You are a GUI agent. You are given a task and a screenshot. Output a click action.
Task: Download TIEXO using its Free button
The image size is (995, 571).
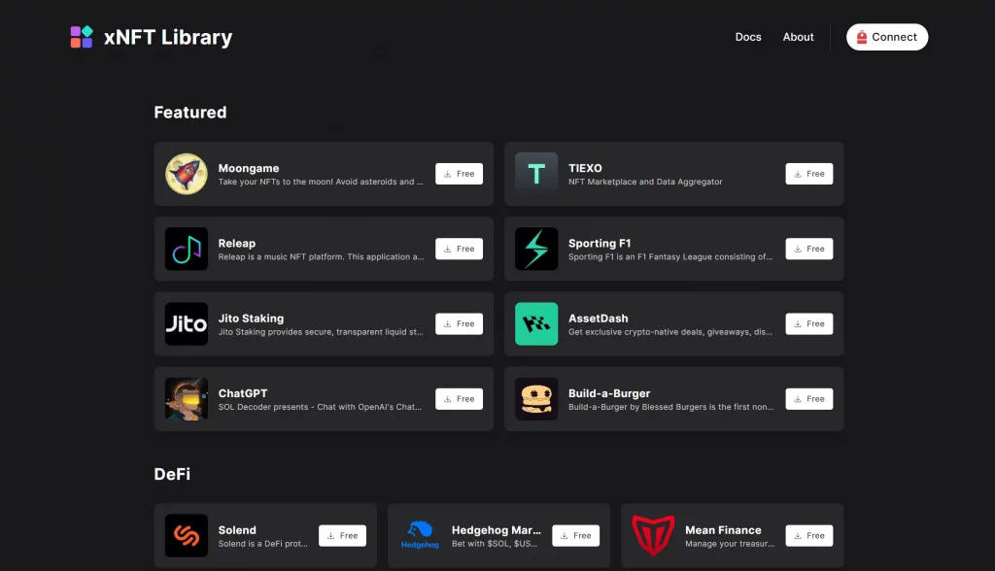tap(808, 174)
